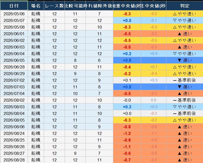Select the -1.2 value in 2026/08/24 row
This screenshot has width=203, height=163.
pyautogui.click(x=127, y=133)
